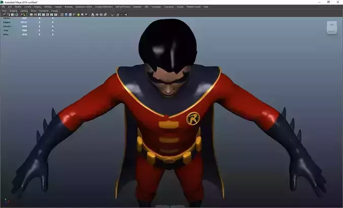This screenshot has height=208, width=343.
Task: Open the Pipeline Cache menu
Action: point(193,7)
